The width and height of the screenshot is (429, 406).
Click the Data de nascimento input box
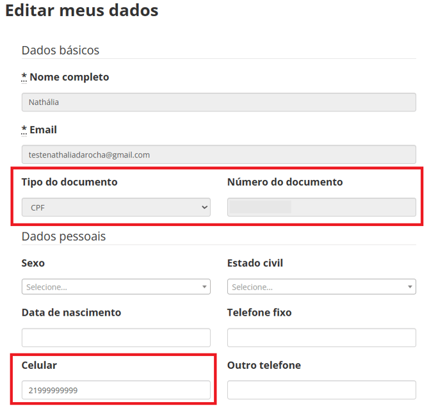pos(116,337)
